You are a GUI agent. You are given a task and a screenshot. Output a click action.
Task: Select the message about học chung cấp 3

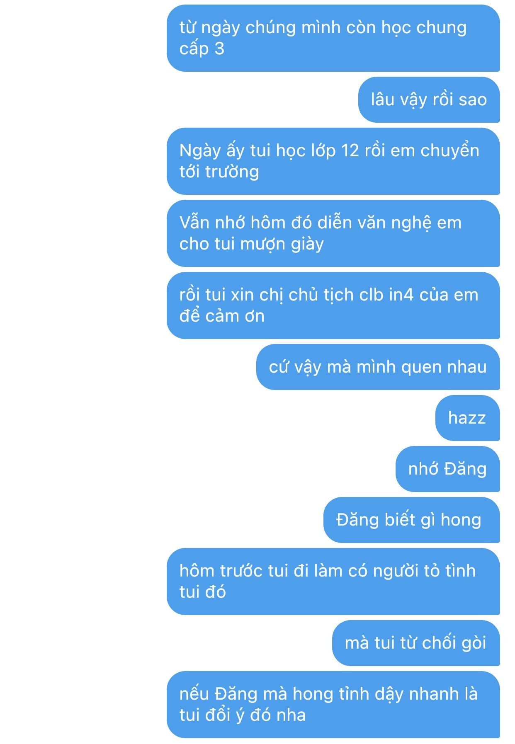pos(333,38)
